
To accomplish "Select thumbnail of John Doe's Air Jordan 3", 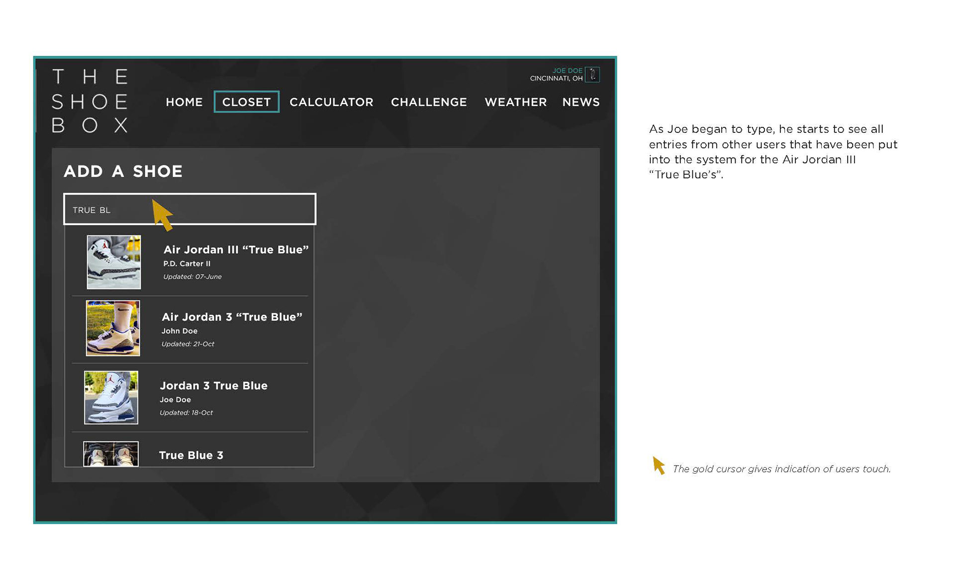I will click(113, 328).
